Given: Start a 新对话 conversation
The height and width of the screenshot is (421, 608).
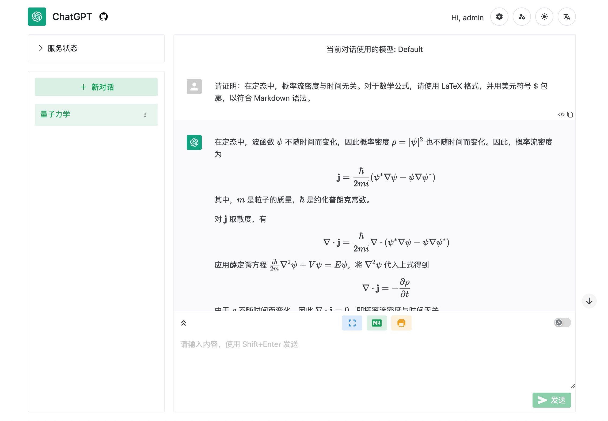Looking at the screenshot, I should (96, 87).
